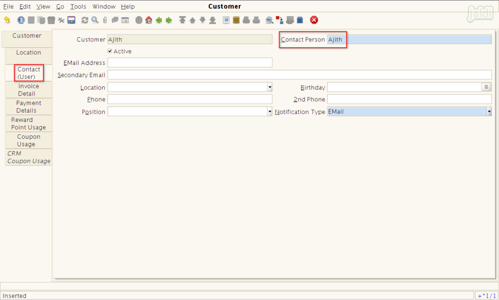Expand the Position dropdown arrow

tap(269, 112)
